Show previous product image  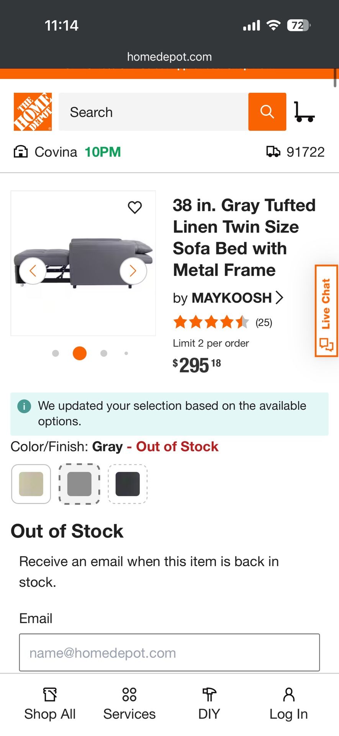pos(33,271)
